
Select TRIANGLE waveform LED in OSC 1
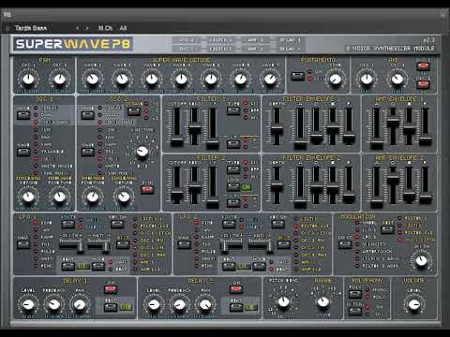click(x=36, y=152)
